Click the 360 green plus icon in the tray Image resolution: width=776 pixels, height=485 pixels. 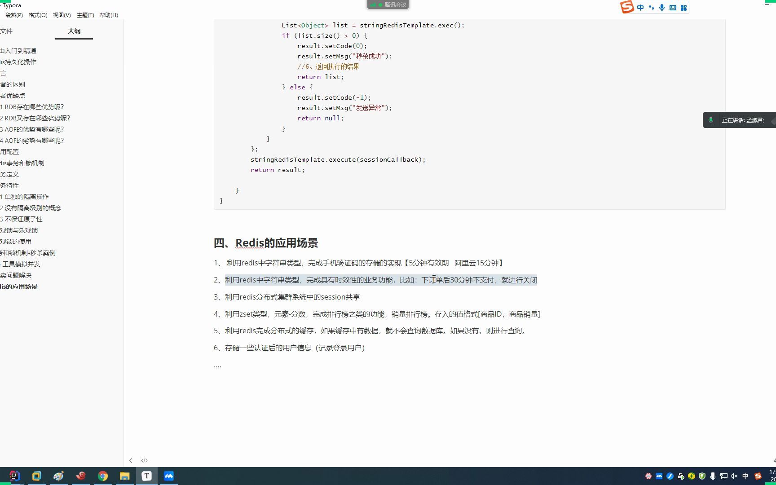click(x=692, y=476)
